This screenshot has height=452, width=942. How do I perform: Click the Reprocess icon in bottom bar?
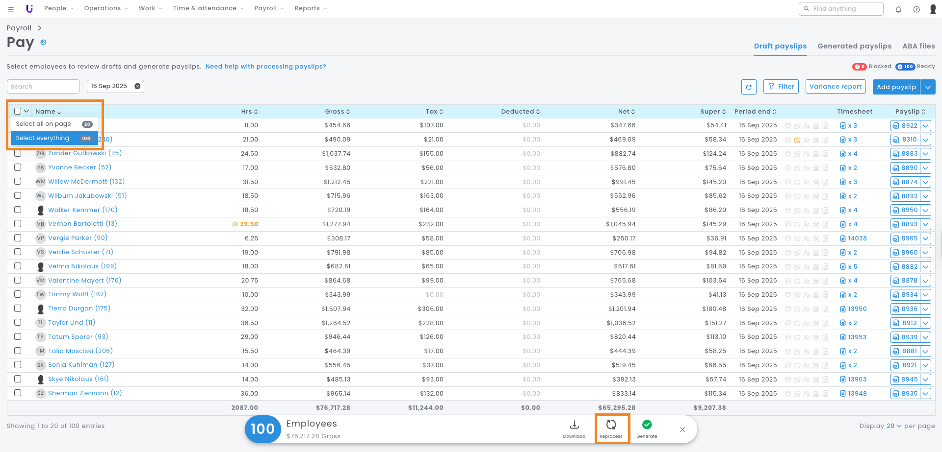pos(611,425)
